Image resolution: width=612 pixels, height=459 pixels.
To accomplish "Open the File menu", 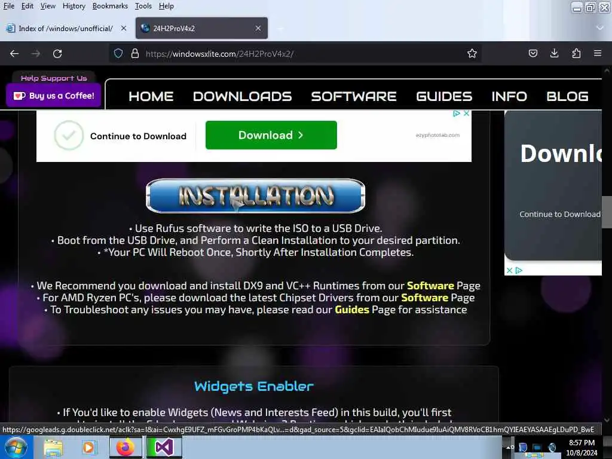I will (8, 6).
